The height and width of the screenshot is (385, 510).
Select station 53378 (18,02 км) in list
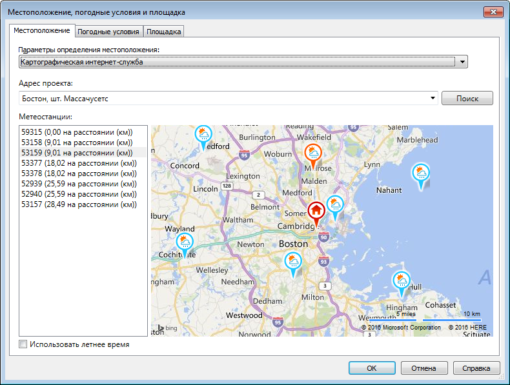pos(83,173)
